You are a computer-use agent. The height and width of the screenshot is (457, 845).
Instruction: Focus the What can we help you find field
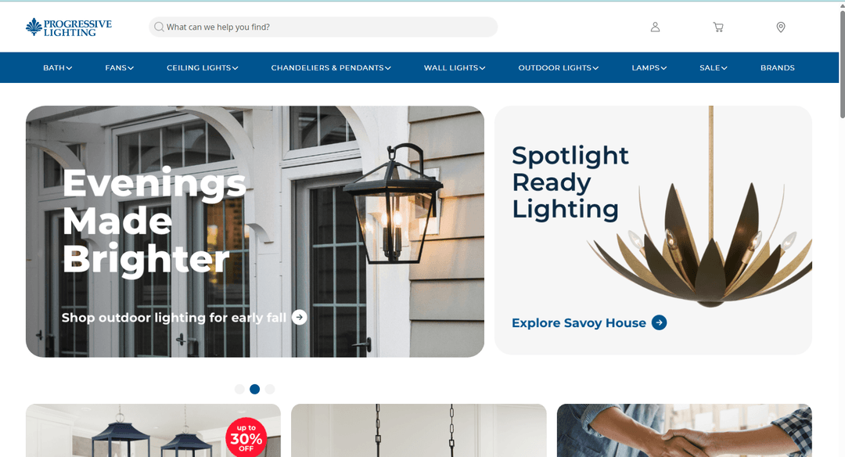323,27
